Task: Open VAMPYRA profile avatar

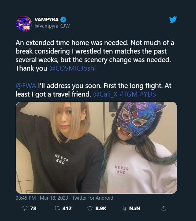Action: [x=24, y=24]
